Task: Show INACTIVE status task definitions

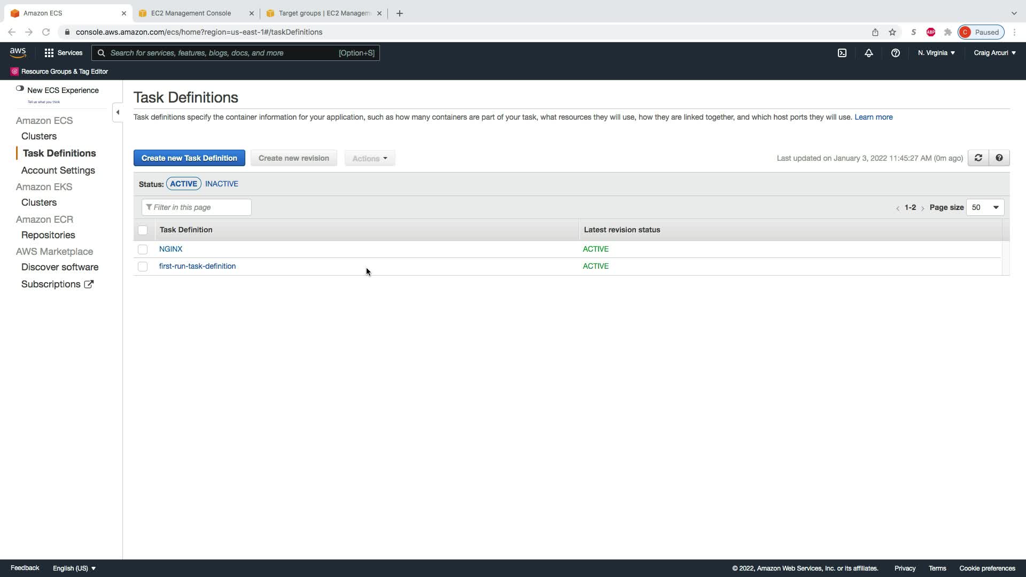Action: tap(221, 184)
